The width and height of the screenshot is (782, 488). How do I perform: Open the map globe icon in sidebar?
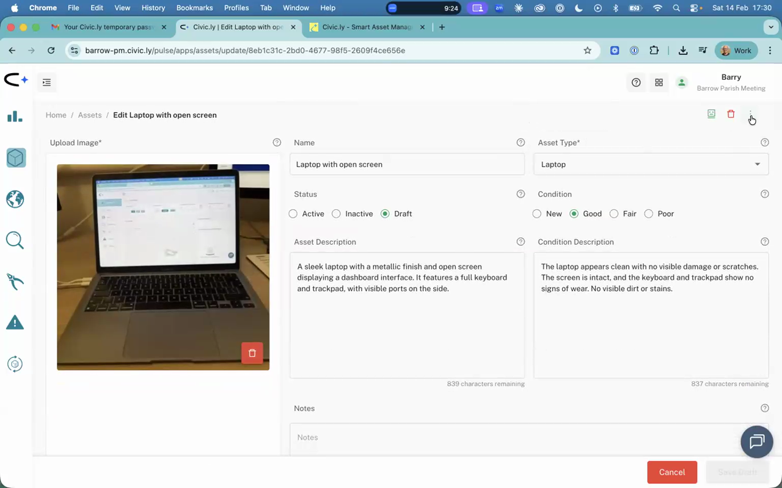click(15, 199)
